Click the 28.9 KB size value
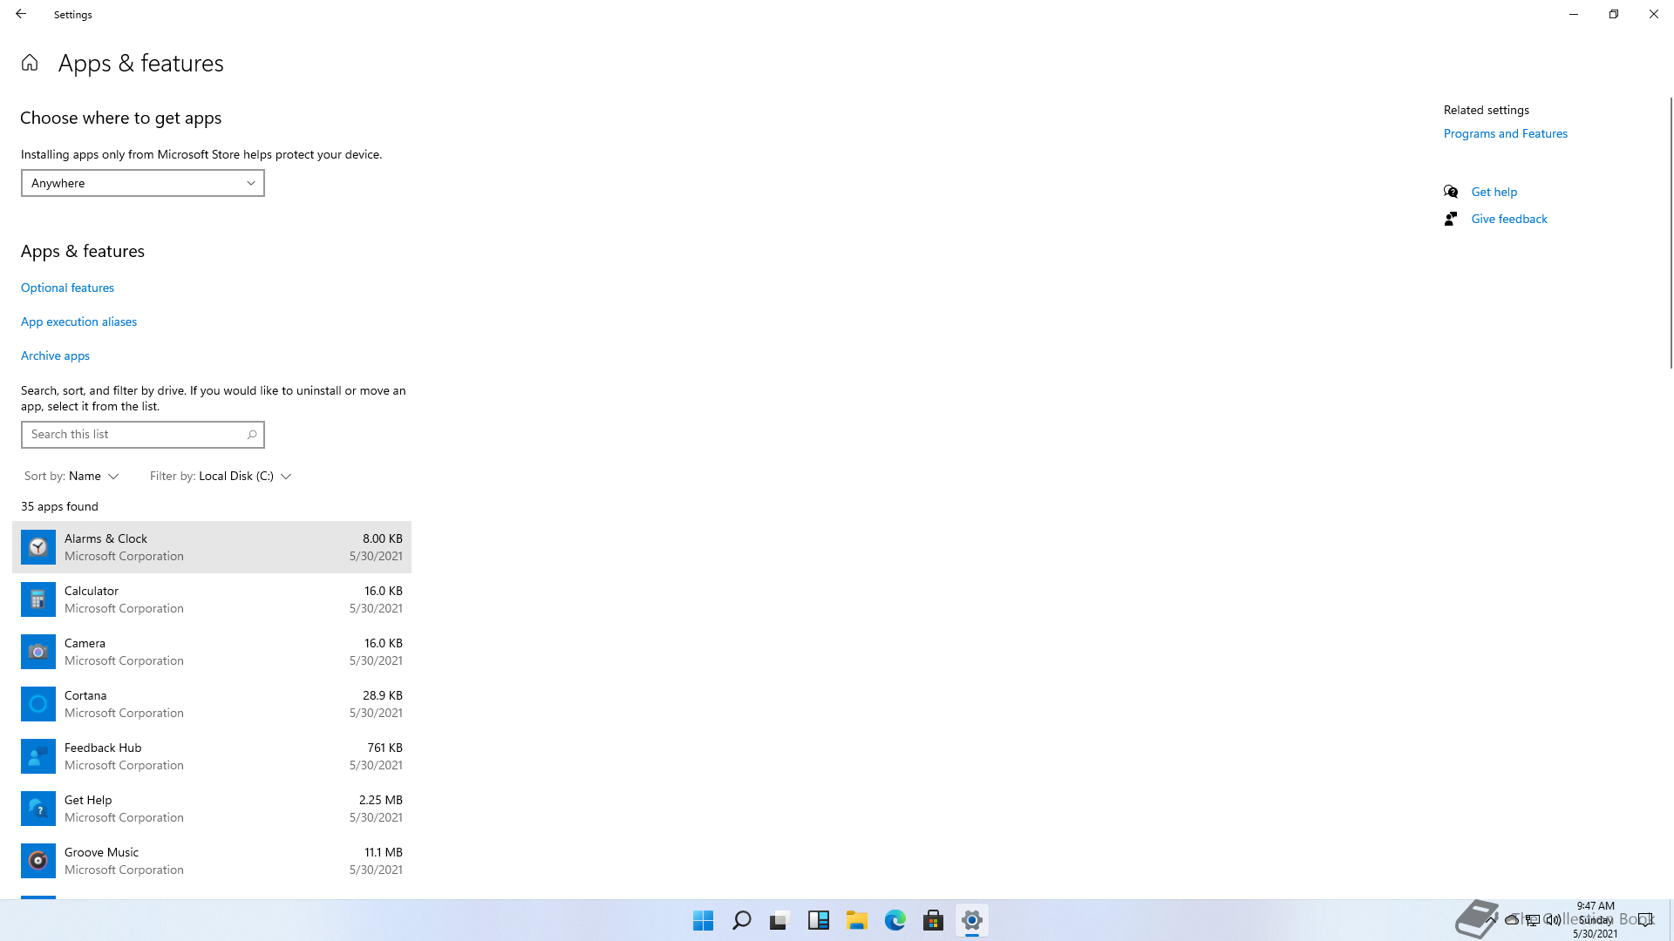The height and width of the screenshot is (941, 1674). point(383,695)
